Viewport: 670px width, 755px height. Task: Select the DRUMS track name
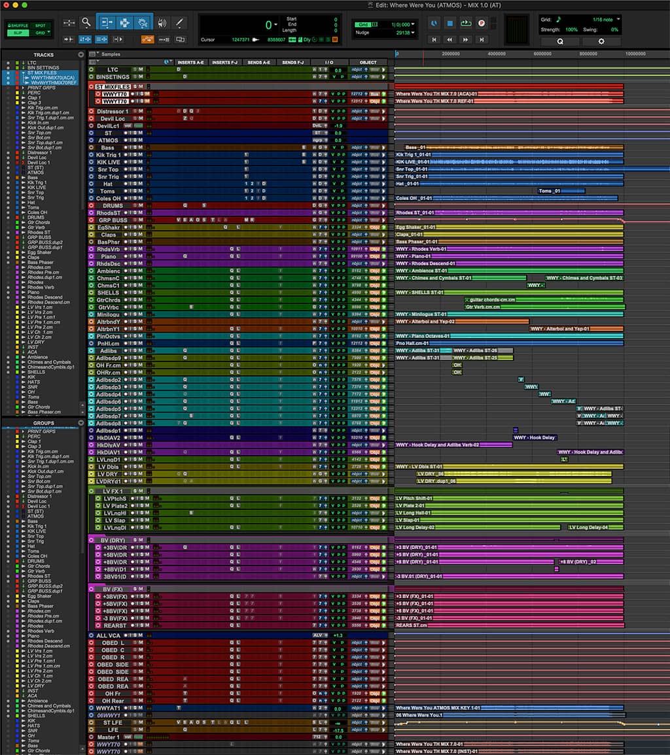tap(113, 206)
